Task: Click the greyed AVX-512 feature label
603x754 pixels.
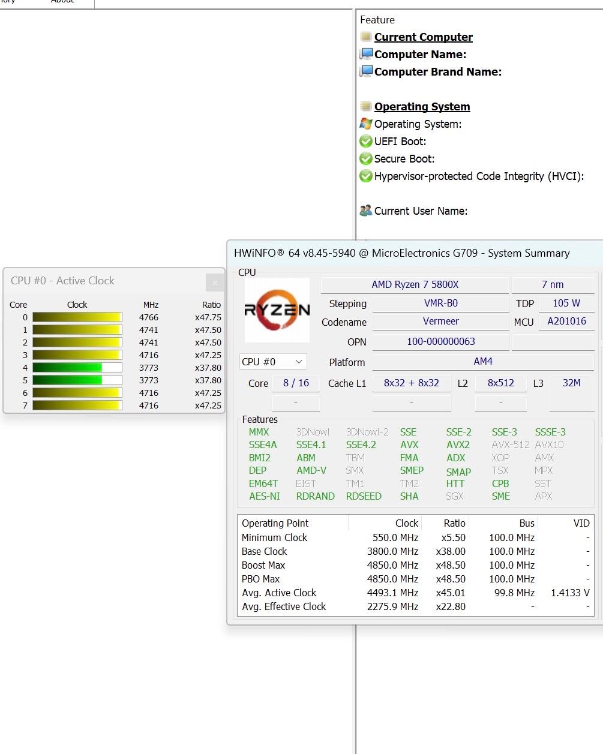Action: pyautogui.click(x=511, y=444)
